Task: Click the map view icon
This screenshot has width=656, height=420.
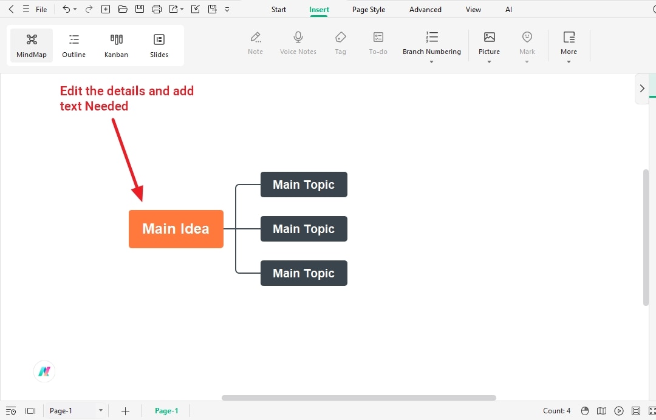Action: coord(601,411)
